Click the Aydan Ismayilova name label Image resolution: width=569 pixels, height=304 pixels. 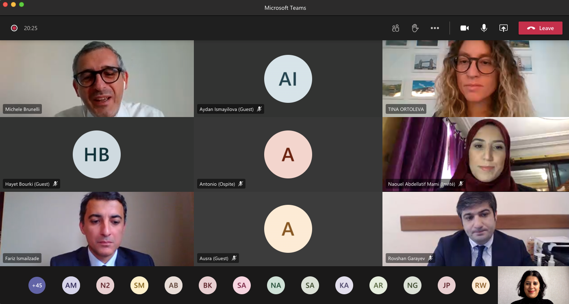coord(226,109)
